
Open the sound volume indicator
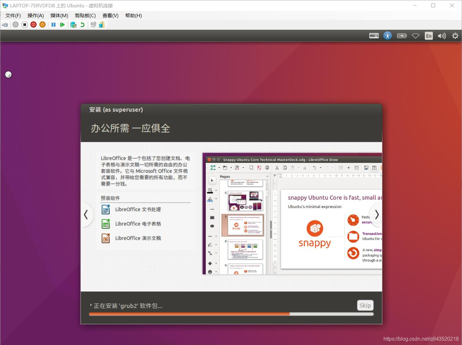point(442,36)
